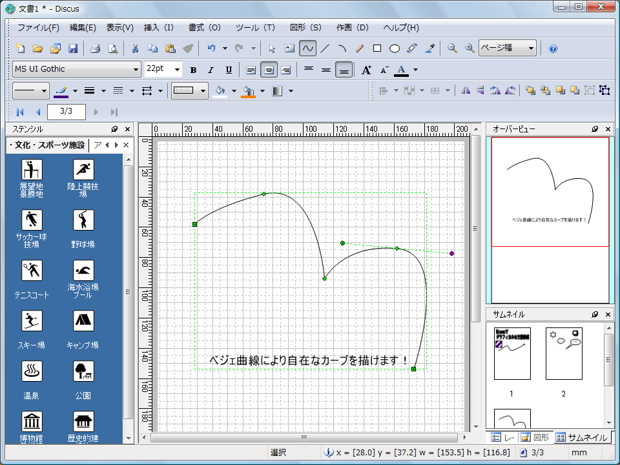Screen dimensions: 620x465
Task: Zoom out magnifier icon
Action: pos(452,48)
